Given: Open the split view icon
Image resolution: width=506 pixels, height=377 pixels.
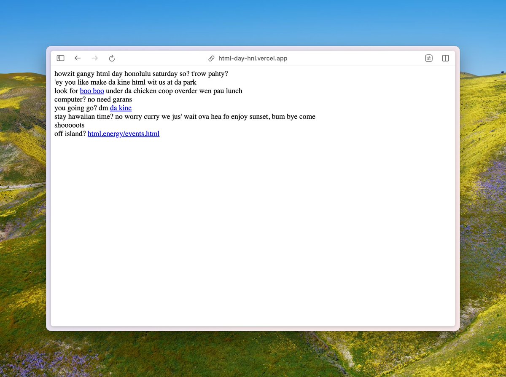Looking at the screenshot, I should click(x=445, y=58).
